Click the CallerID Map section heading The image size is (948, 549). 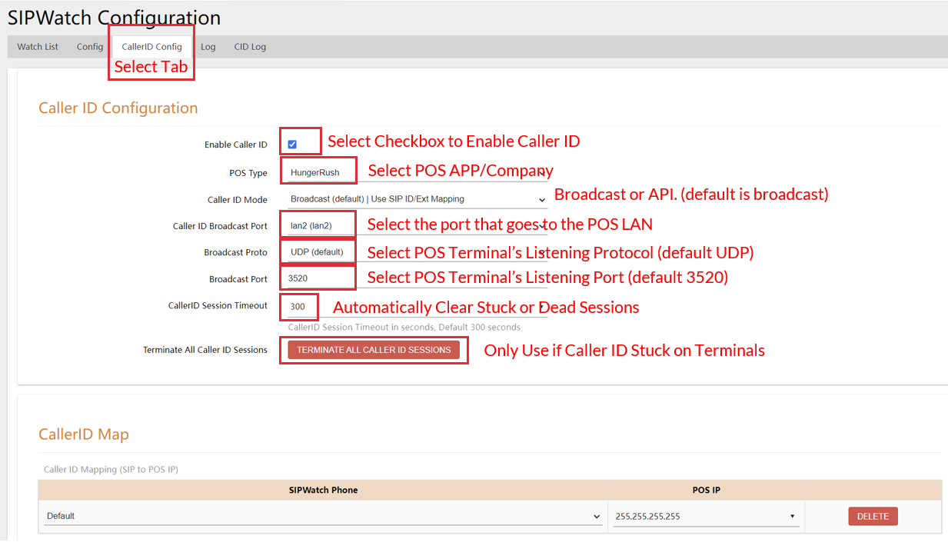84,434
